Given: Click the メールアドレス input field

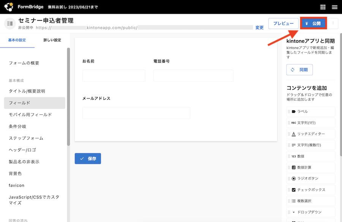Looking at the screenshot, I should [136, 113].
